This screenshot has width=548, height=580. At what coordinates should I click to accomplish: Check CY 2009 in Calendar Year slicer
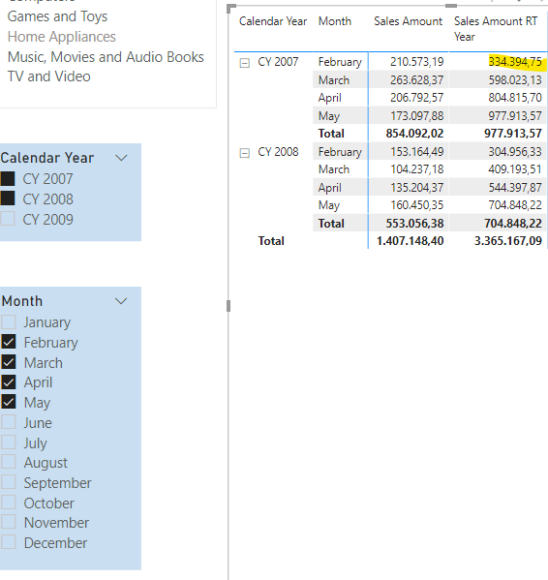8,219
